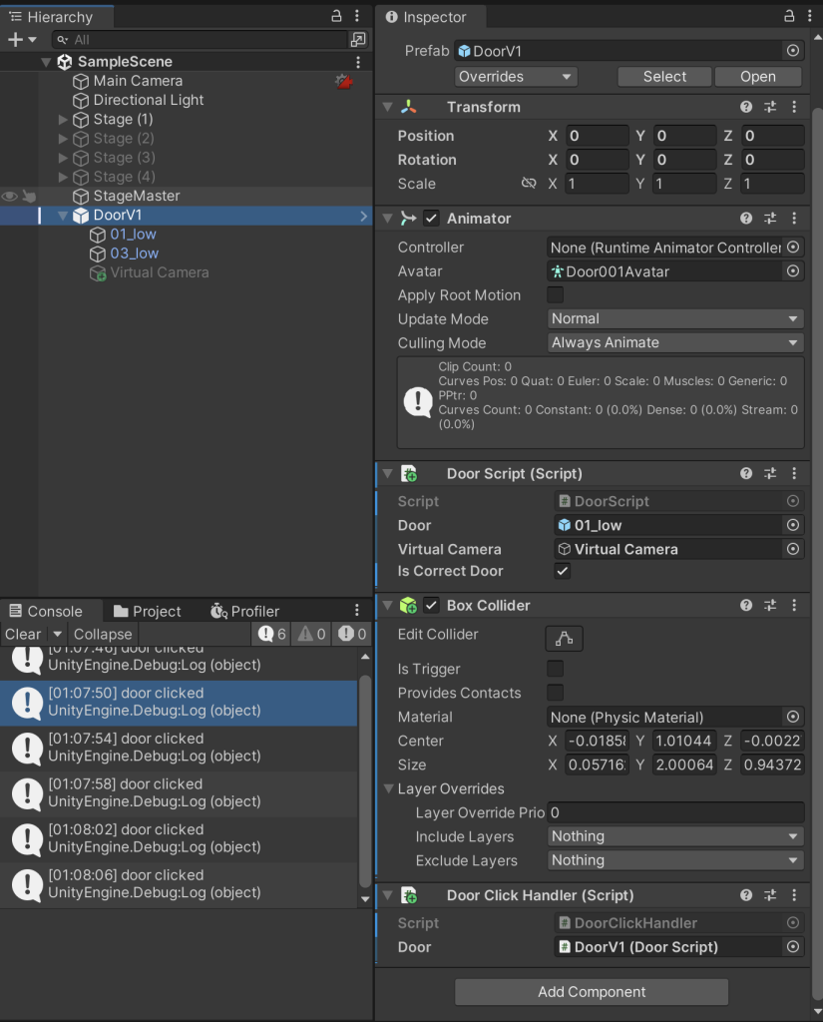Uncheck Is Correct Door checkbox
The height and width of the screenshot is (1022, 823).
pos(563,571)
